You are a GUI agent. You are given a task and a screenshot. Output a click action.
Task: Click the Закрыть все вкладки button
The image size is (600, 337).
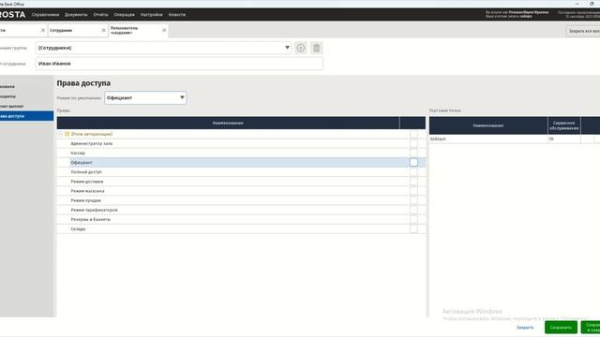tap(583, 31)
